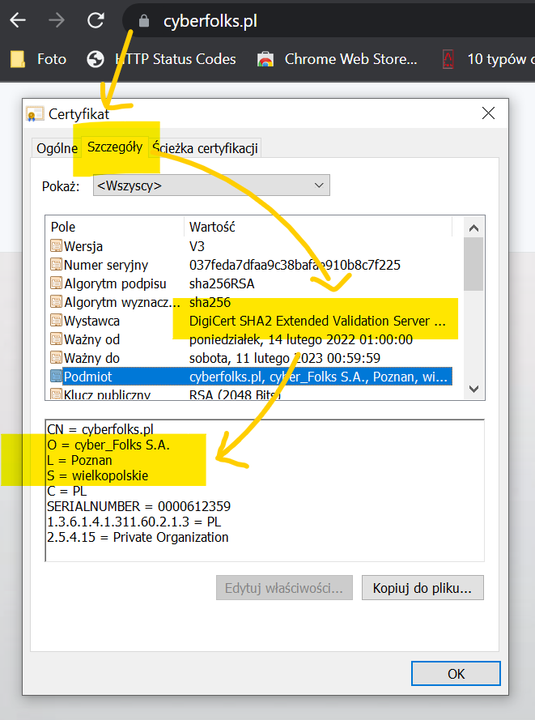535x720 pixels.
Task: Click the padlock icon beside cyberfolks.pl
Action: coord(144,22)
